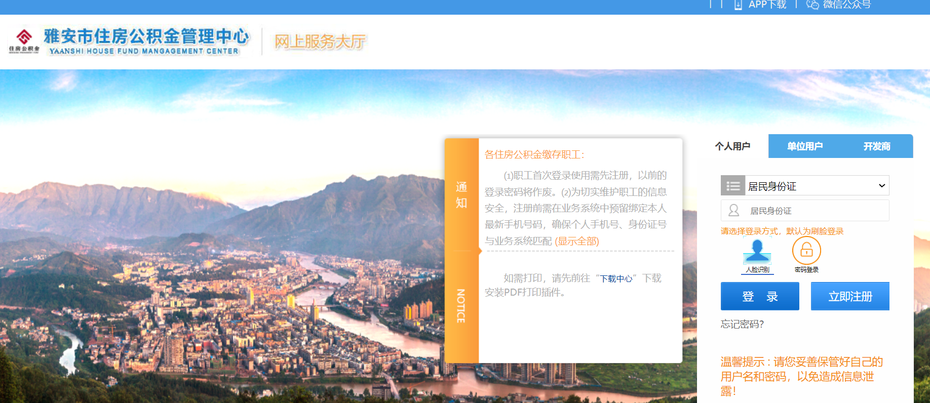This screenshot has height=403, width=930.
Task: Open the 居民身份证 ID type dropdown
Action: (x=805, y=186)
